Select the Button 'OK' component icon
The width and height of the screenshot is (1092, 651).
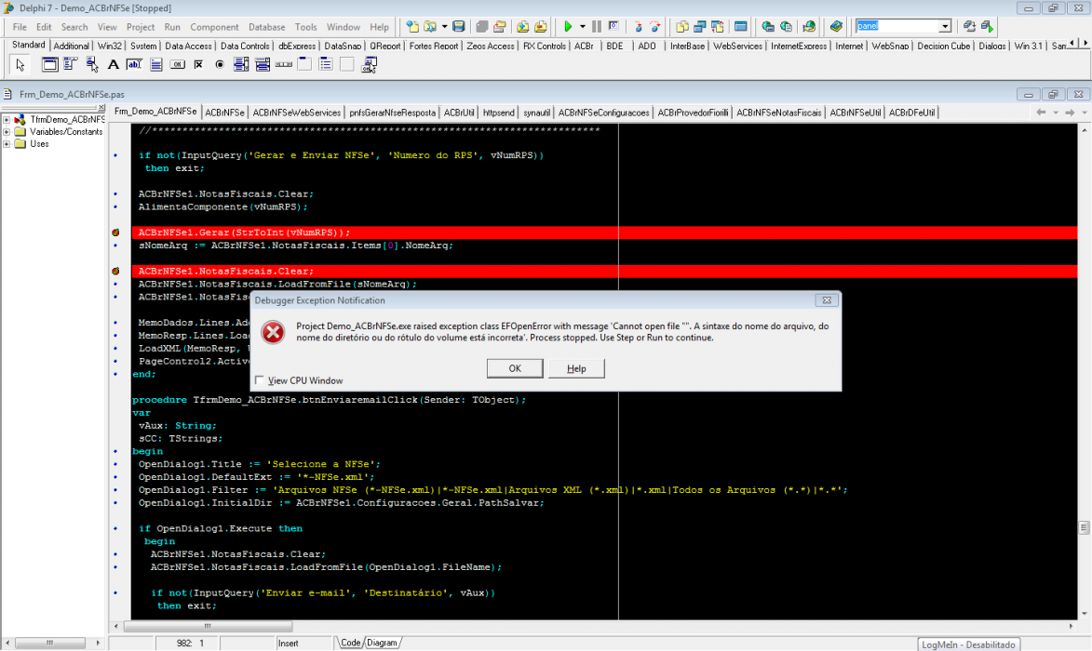pyautogui.click(x=178, y=65)
